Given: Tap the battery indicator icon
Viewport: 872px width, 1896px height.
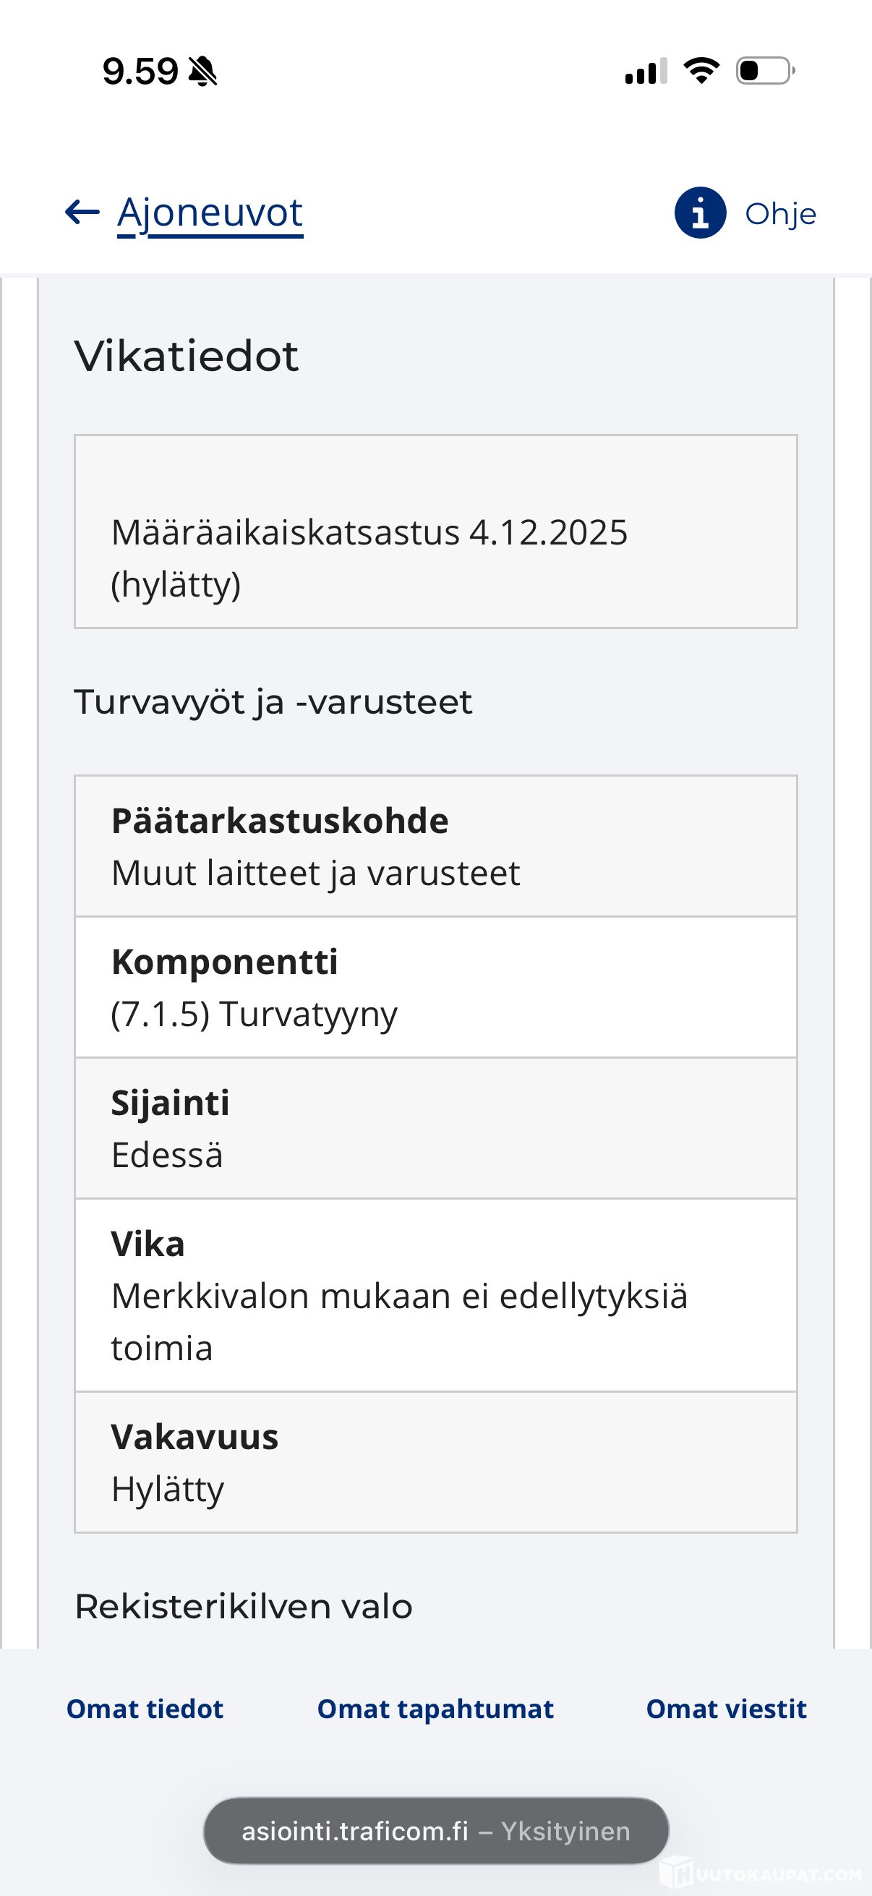Looking at the screenshot, I should tap(765, 71).
